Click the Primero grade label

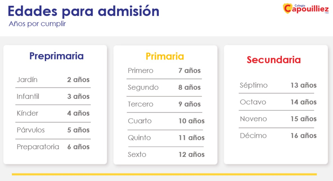coord(141,70)
